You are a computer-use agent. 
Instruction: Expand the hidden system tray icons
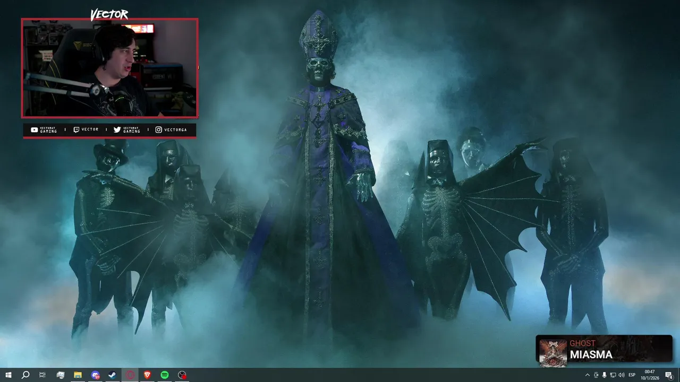(587, 375)
